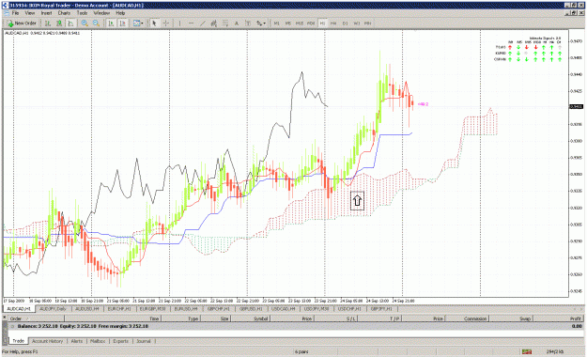Switch timeframe to M1

[x=277, y=23]
